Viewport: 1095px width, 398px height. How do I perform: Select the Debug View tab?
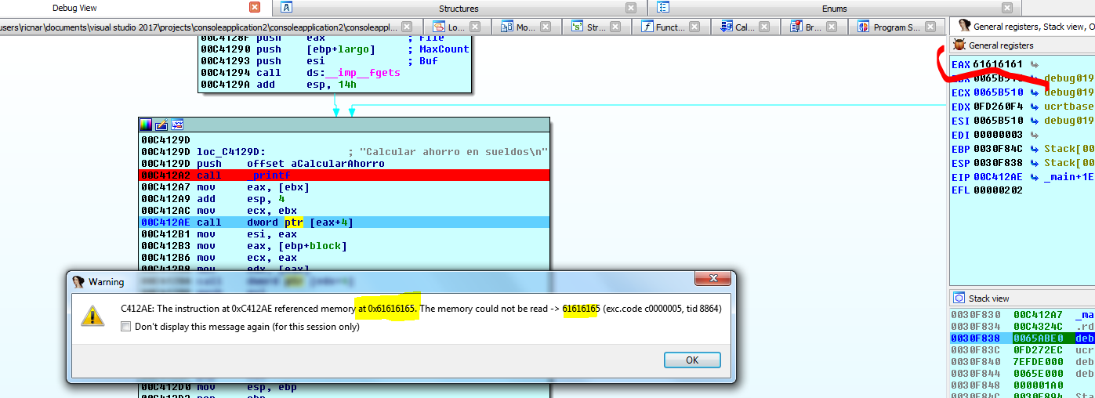click(x=74, y=8)
